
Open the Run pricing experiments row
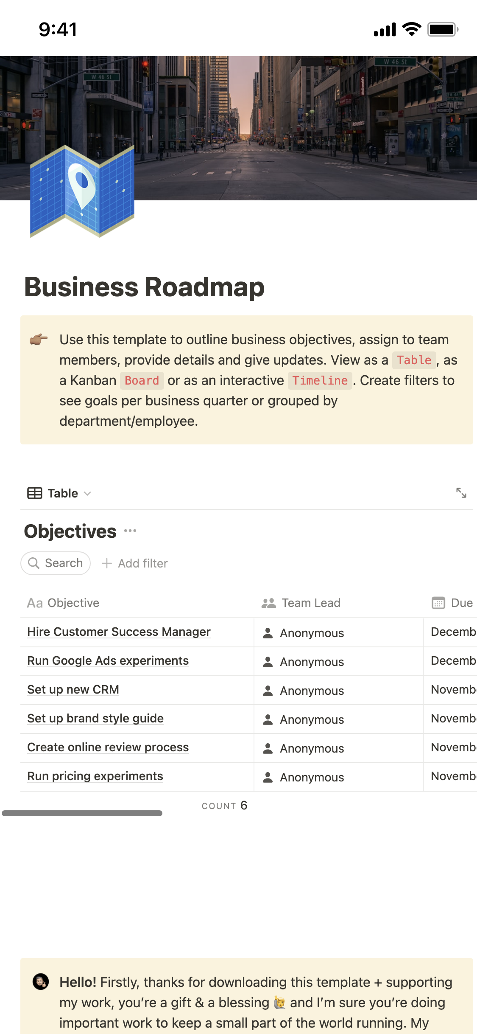coord(95,776)
